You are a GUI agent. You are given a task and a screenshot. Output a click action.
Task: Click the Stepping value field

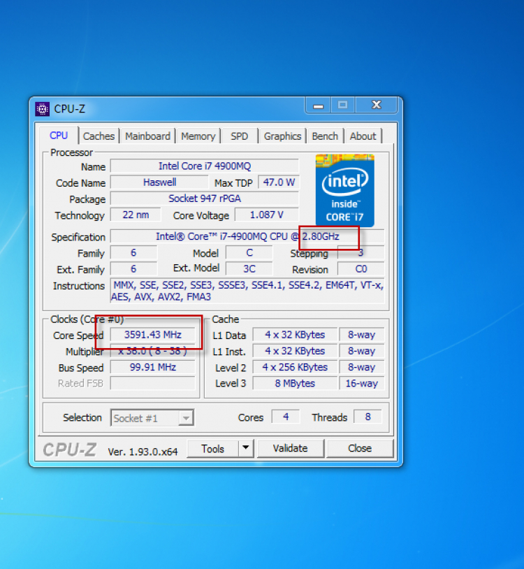(x=361, y=253)
